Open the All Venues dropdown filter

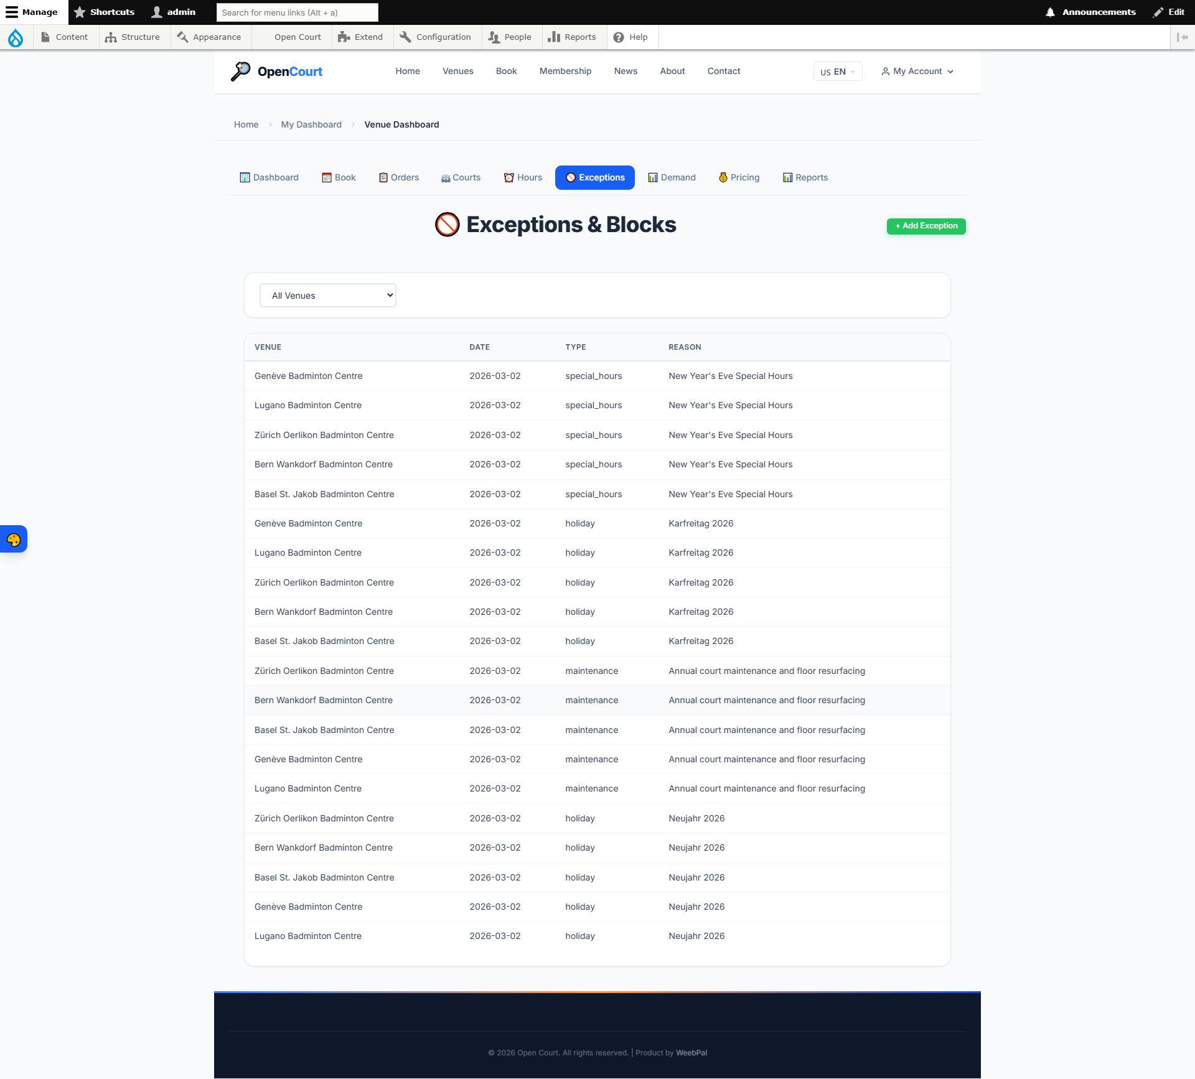[x=328, y=296]
